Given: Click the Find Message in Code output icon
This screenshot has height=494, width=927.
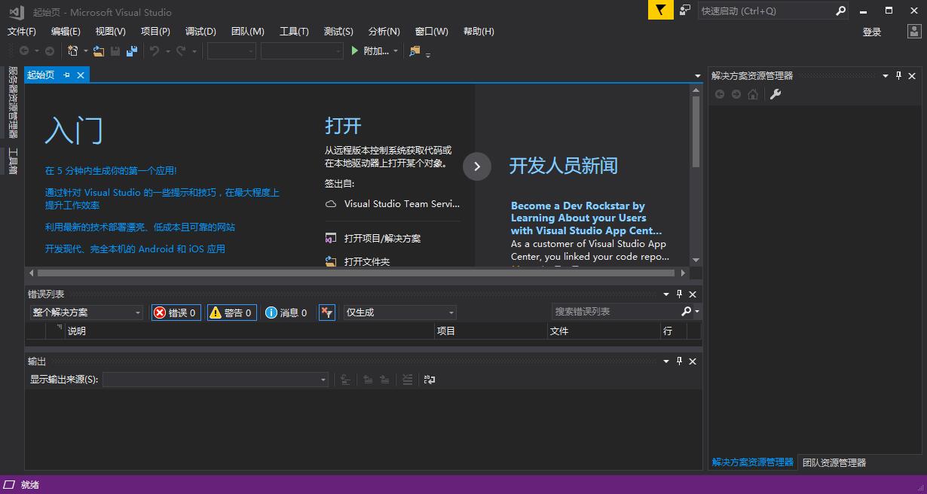Looking at the screenshot, I should (345, 380).
